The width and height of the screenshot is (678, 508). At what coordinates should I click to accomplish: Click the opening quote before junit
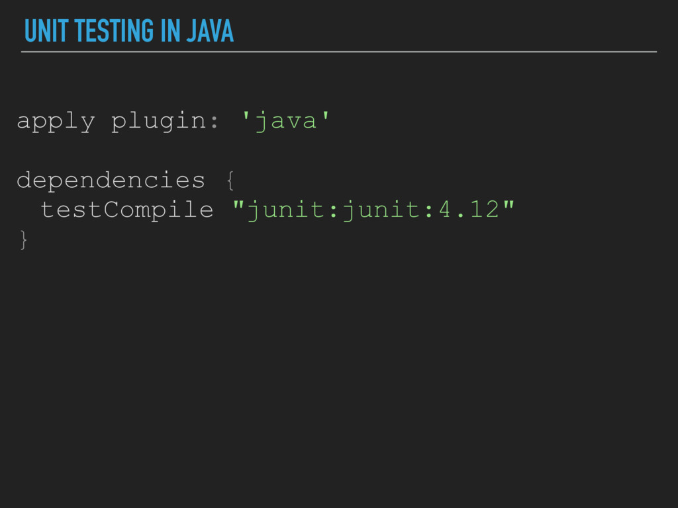pos(238,205)
